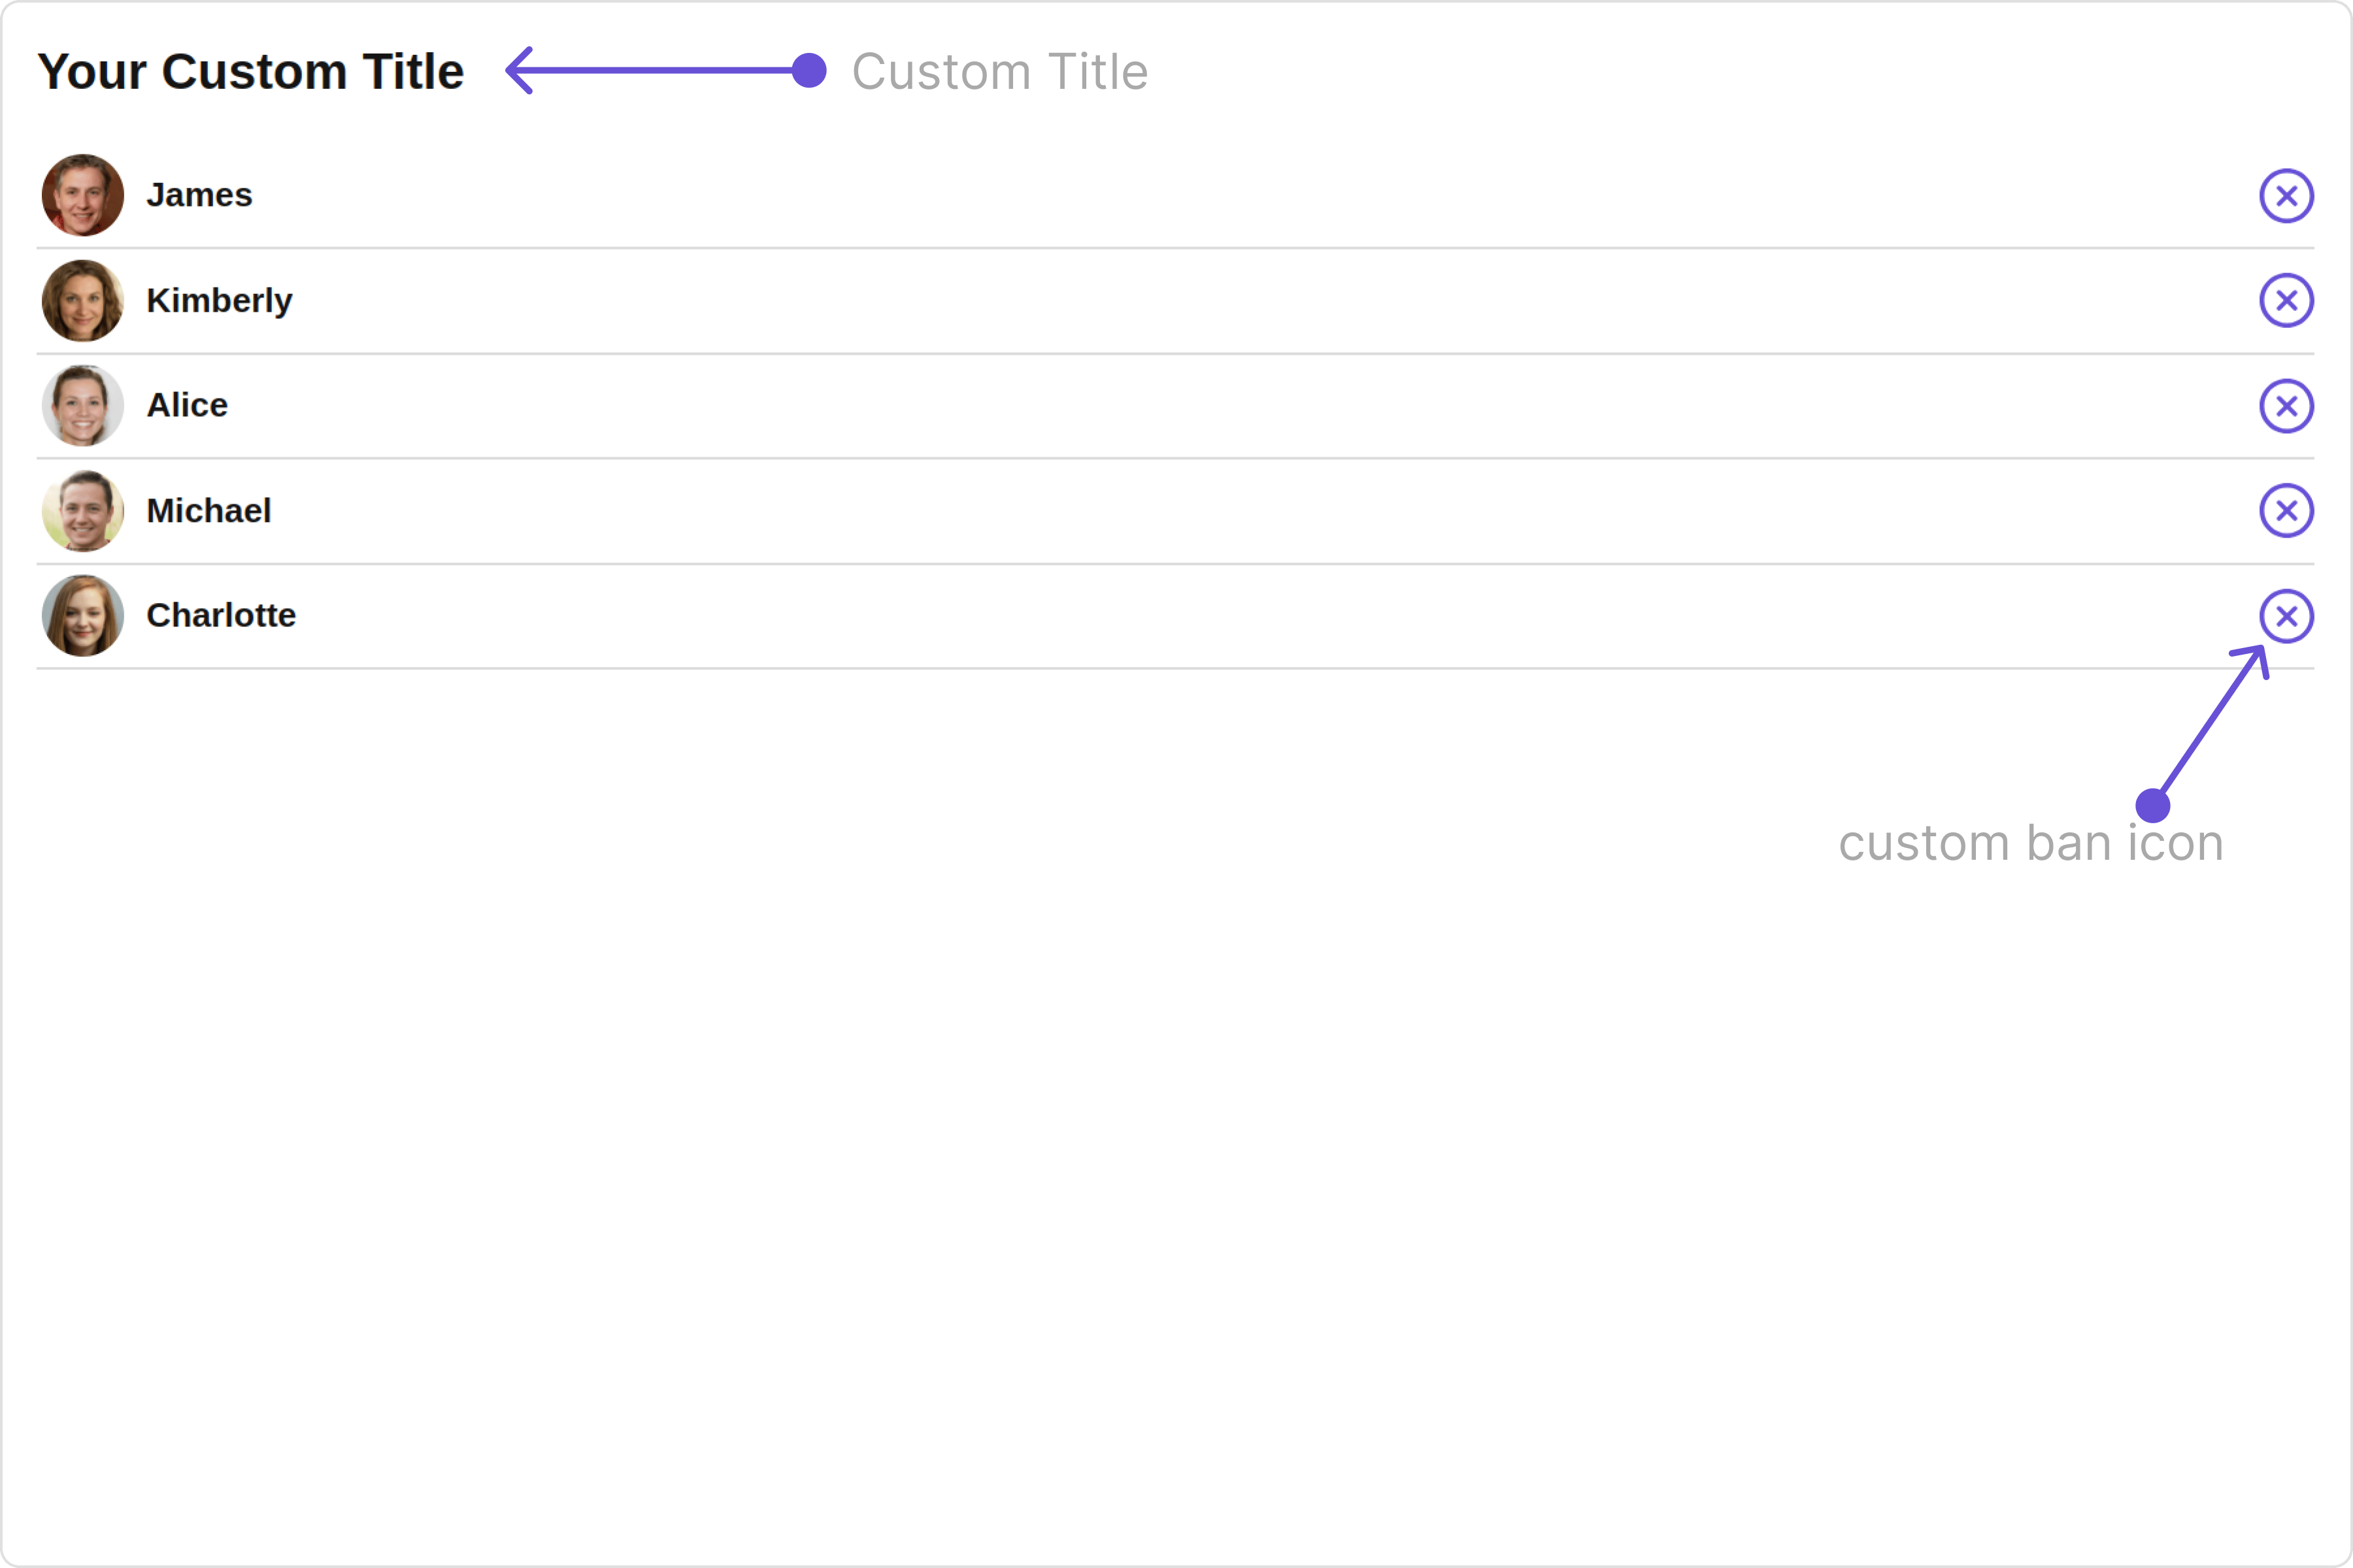This screenshot has height=1568, width=2353.
Task: Select the Charlotte name text
Action: point(221,615)
